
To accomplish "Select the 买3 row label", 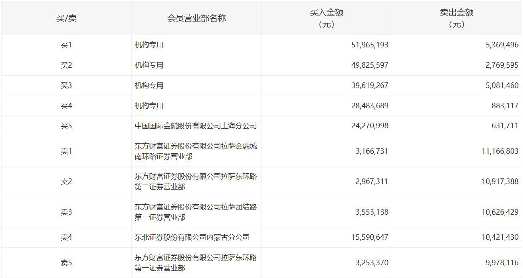I will [66, 86].
